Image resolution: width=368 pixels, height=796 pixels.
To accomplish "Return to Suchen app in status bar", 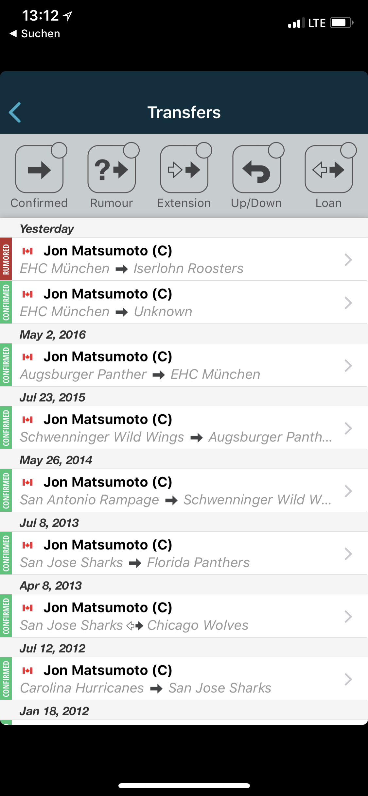I will click(35, 34).
